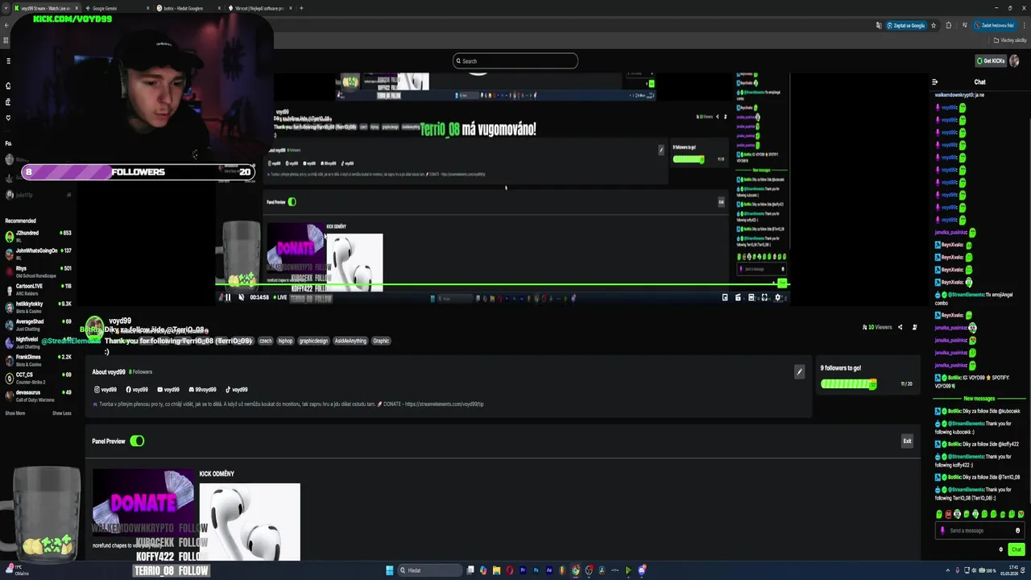Open recommended channel devasaurus

click(x=39, y=395)
